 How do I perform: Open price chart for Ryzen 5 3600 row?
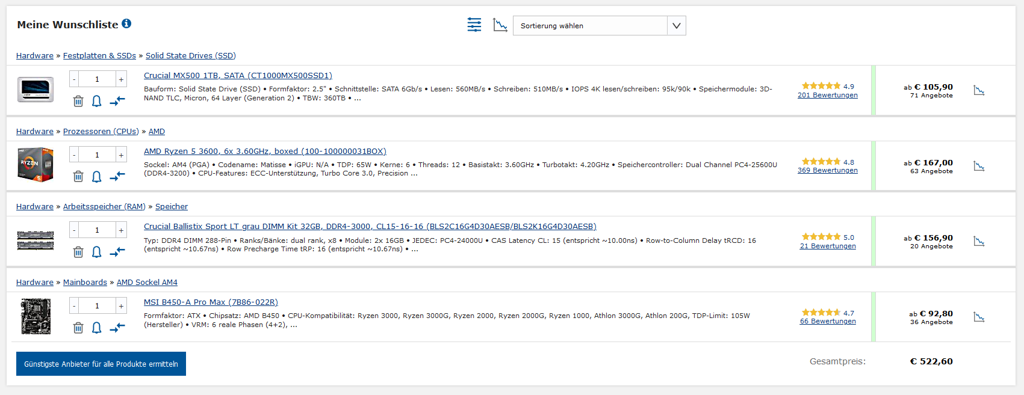pyautogui.click(x=979, y=167)
